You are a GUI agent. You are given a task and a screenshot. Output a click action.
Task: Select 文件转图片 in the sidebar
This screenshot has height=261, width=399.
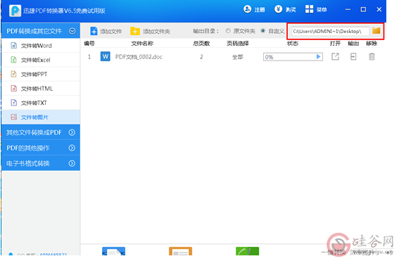coord(41,117)
